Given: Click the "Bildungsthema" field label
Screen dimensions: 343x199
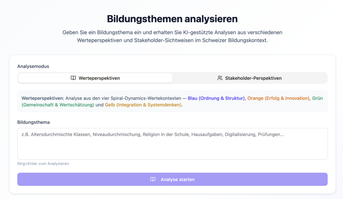Looking at the screenshot, I should click(x=33, y=122).
